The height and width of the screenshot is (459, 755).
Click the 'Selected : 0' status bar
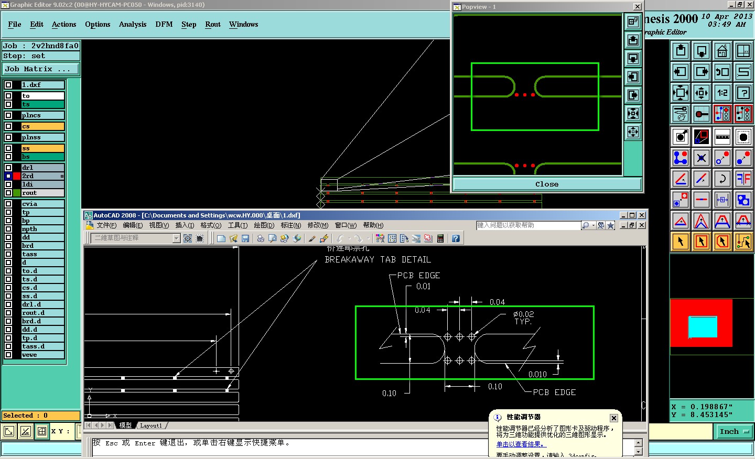point(41,416)
